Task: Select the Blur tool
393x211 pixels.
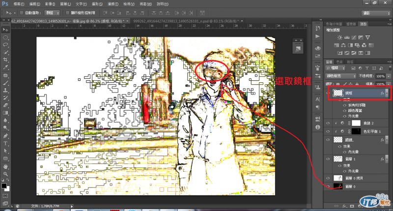Action: [5, 120]
